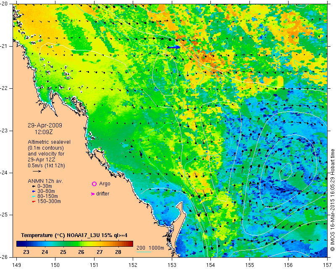Click the "Altimetric sealevel" label
This screenshot has width=336, height=269.
pyautogui.click(x=49, y=142)
